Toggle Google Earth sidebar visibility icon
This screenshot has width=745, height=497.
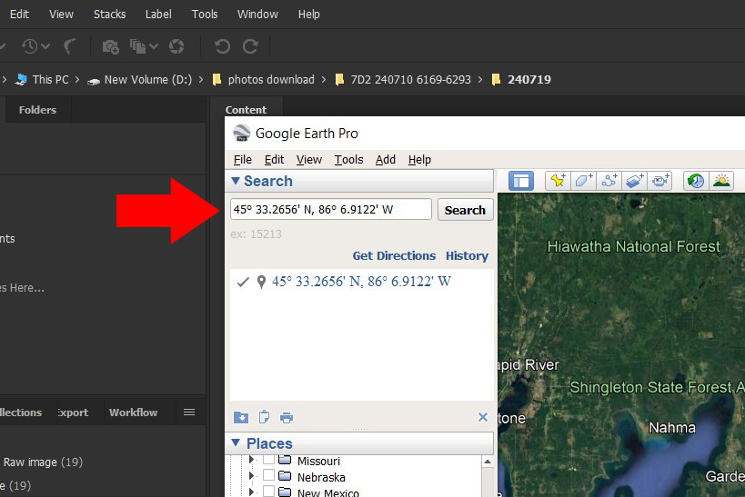click(x=521, y=181)
